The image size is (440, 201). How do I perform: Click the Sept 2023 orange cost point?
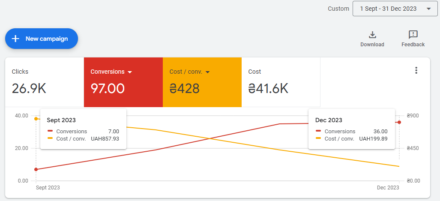point(36,119)
